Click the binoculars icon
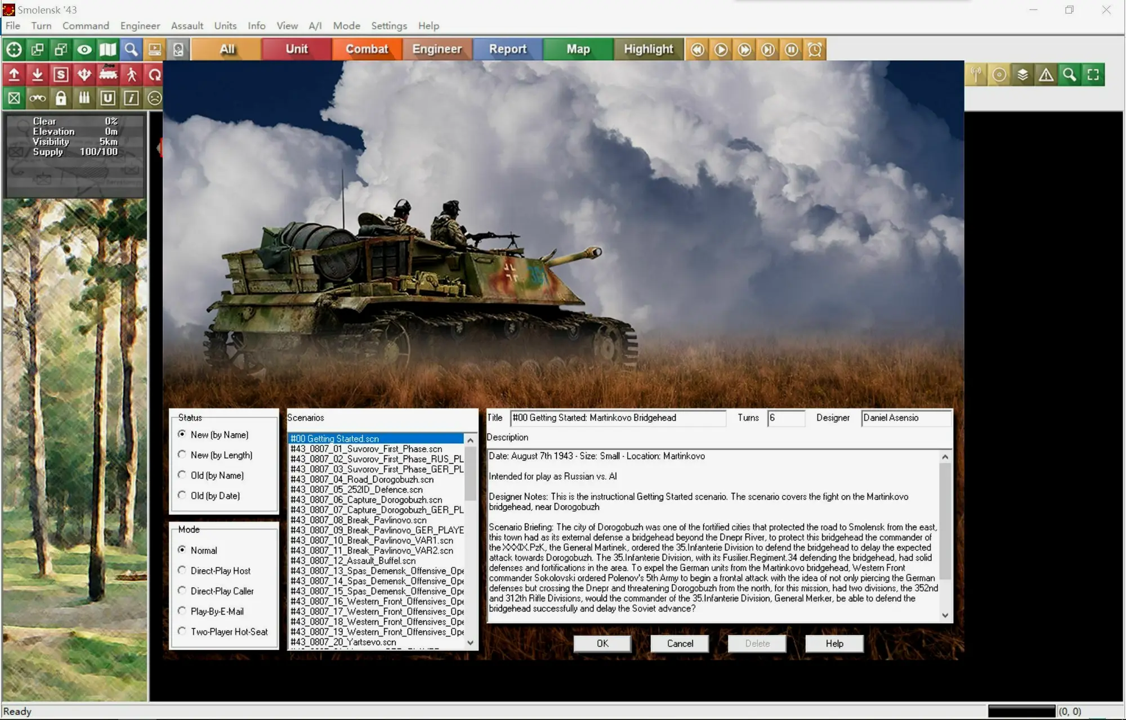The image size is (1126, 720). (x=37, y=98)
